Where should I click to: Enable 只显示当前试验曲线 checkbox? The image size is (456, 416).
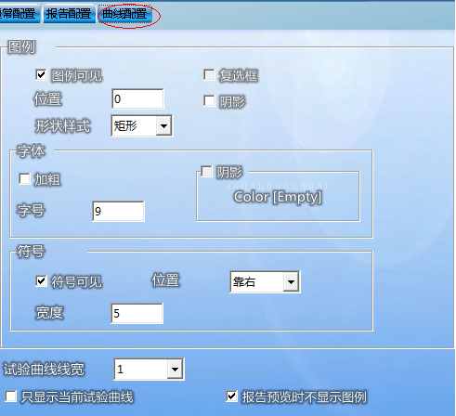tap(11, 396)
